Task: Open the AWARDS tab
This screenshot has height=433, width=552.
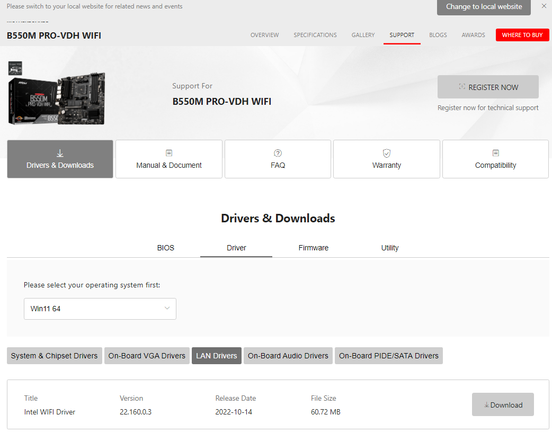Action: click(x=473, y=35)
